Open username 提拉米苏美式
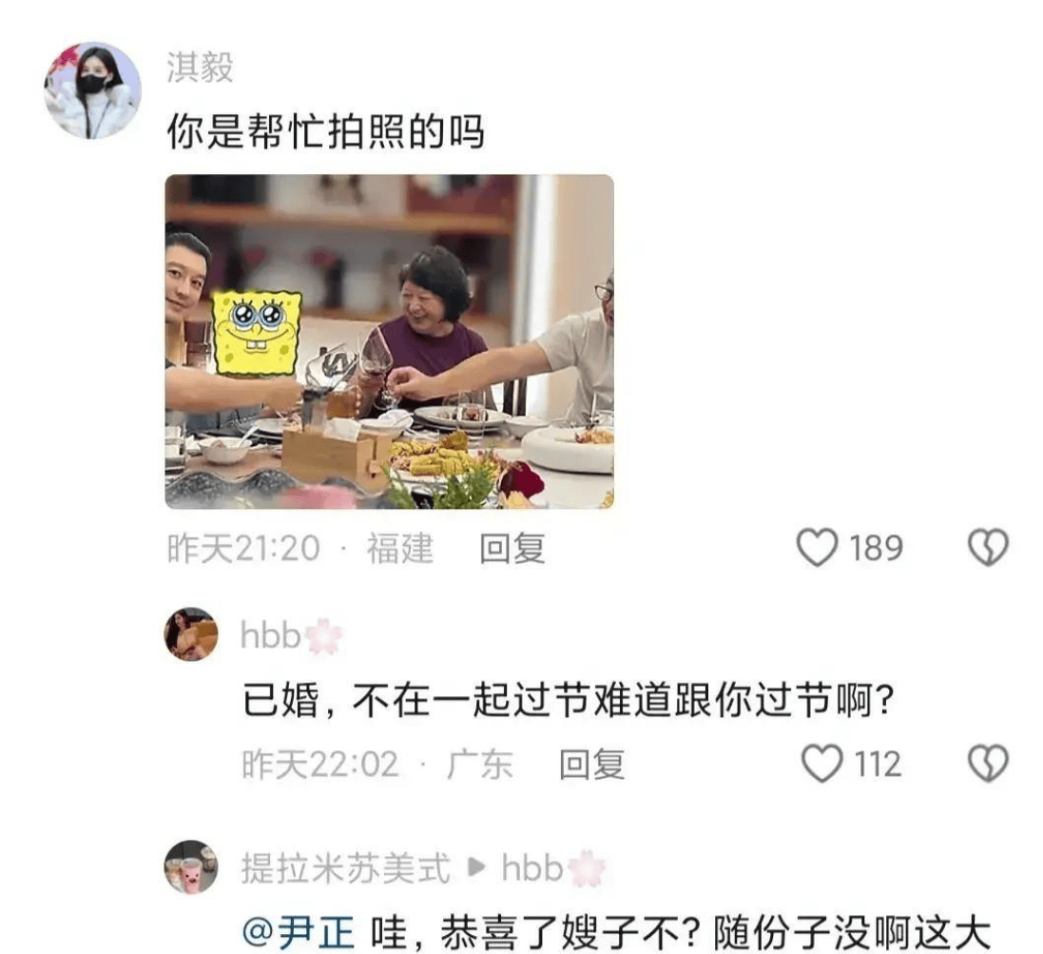 (346, 868)
